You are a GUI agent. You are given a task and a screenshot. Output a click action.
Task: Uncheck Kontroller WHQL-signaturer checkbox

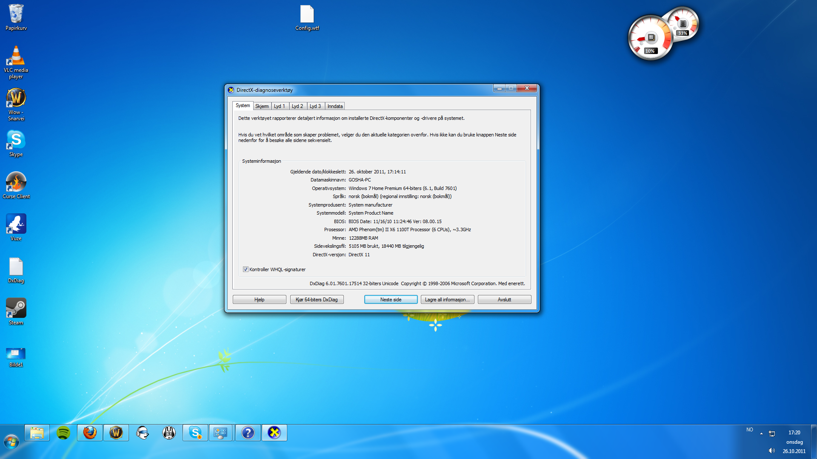(246, 269)
